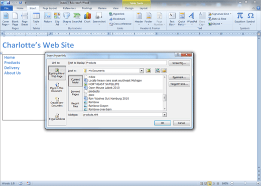Browse for a file in the dialog

[164, 70]
